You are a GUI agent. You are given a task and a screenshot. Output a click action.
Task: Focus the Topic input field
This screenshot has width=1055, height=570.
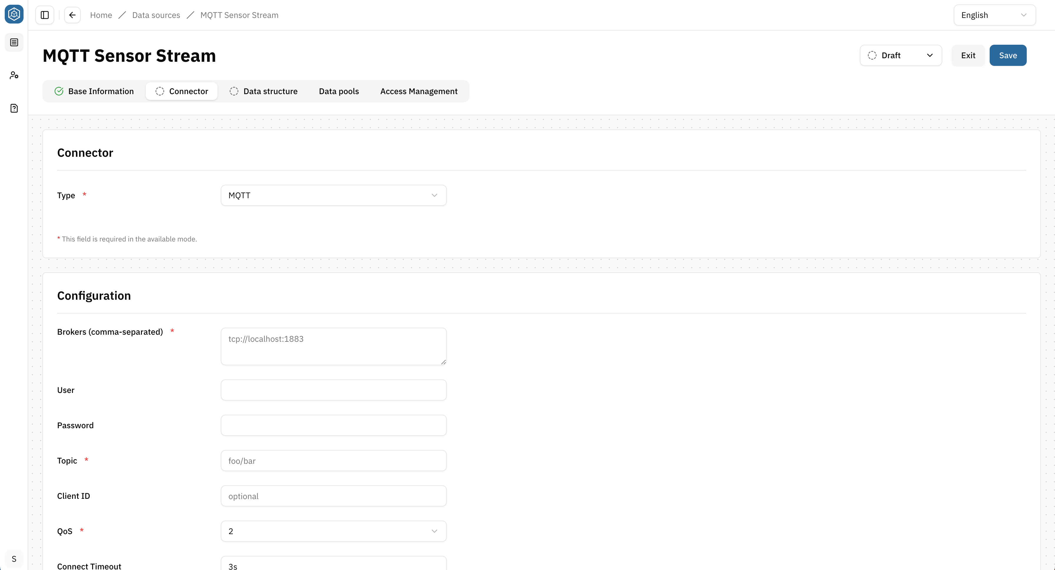[x=334, y=461]
